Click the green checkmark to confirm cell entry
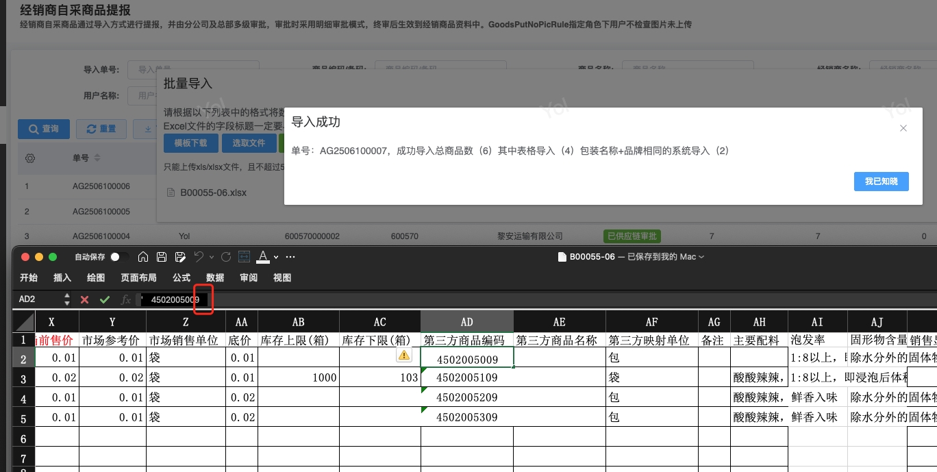The height and width of the screenshot is (472, 937). [x=105, y=299]
